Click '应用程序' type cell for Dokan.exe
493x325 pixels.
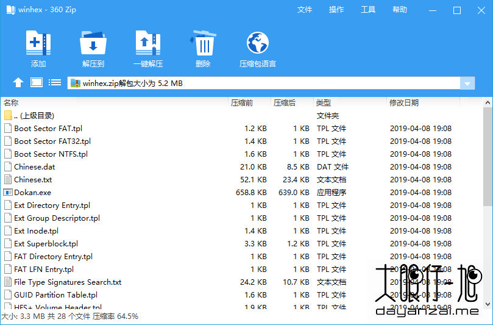click(x=332, y=192)
